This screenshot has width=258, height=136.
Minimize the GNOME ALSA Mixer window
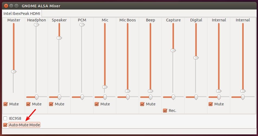[x=11, y=6]
